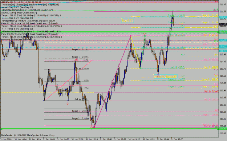Click 'Targets: 214.64 (41p.)' info line
Screen dimensions: 227x141
(32, 26)
